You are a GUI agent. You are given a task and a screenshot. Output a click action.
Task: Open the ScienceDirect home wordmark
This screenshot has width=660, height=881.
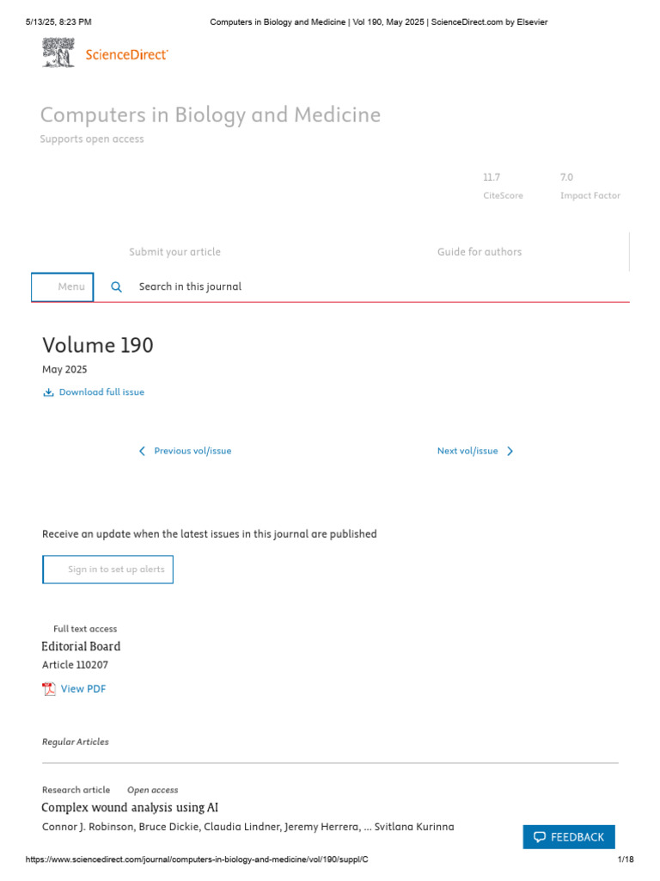click(x=127, y=55)
